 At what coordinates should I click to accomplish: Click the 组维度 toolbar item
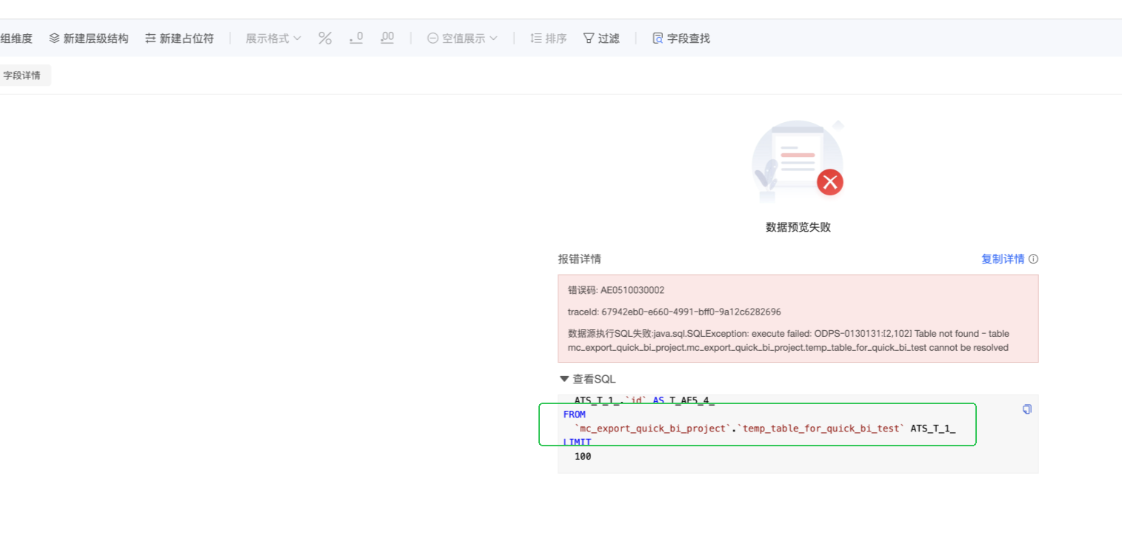click(x=16, y=38)
